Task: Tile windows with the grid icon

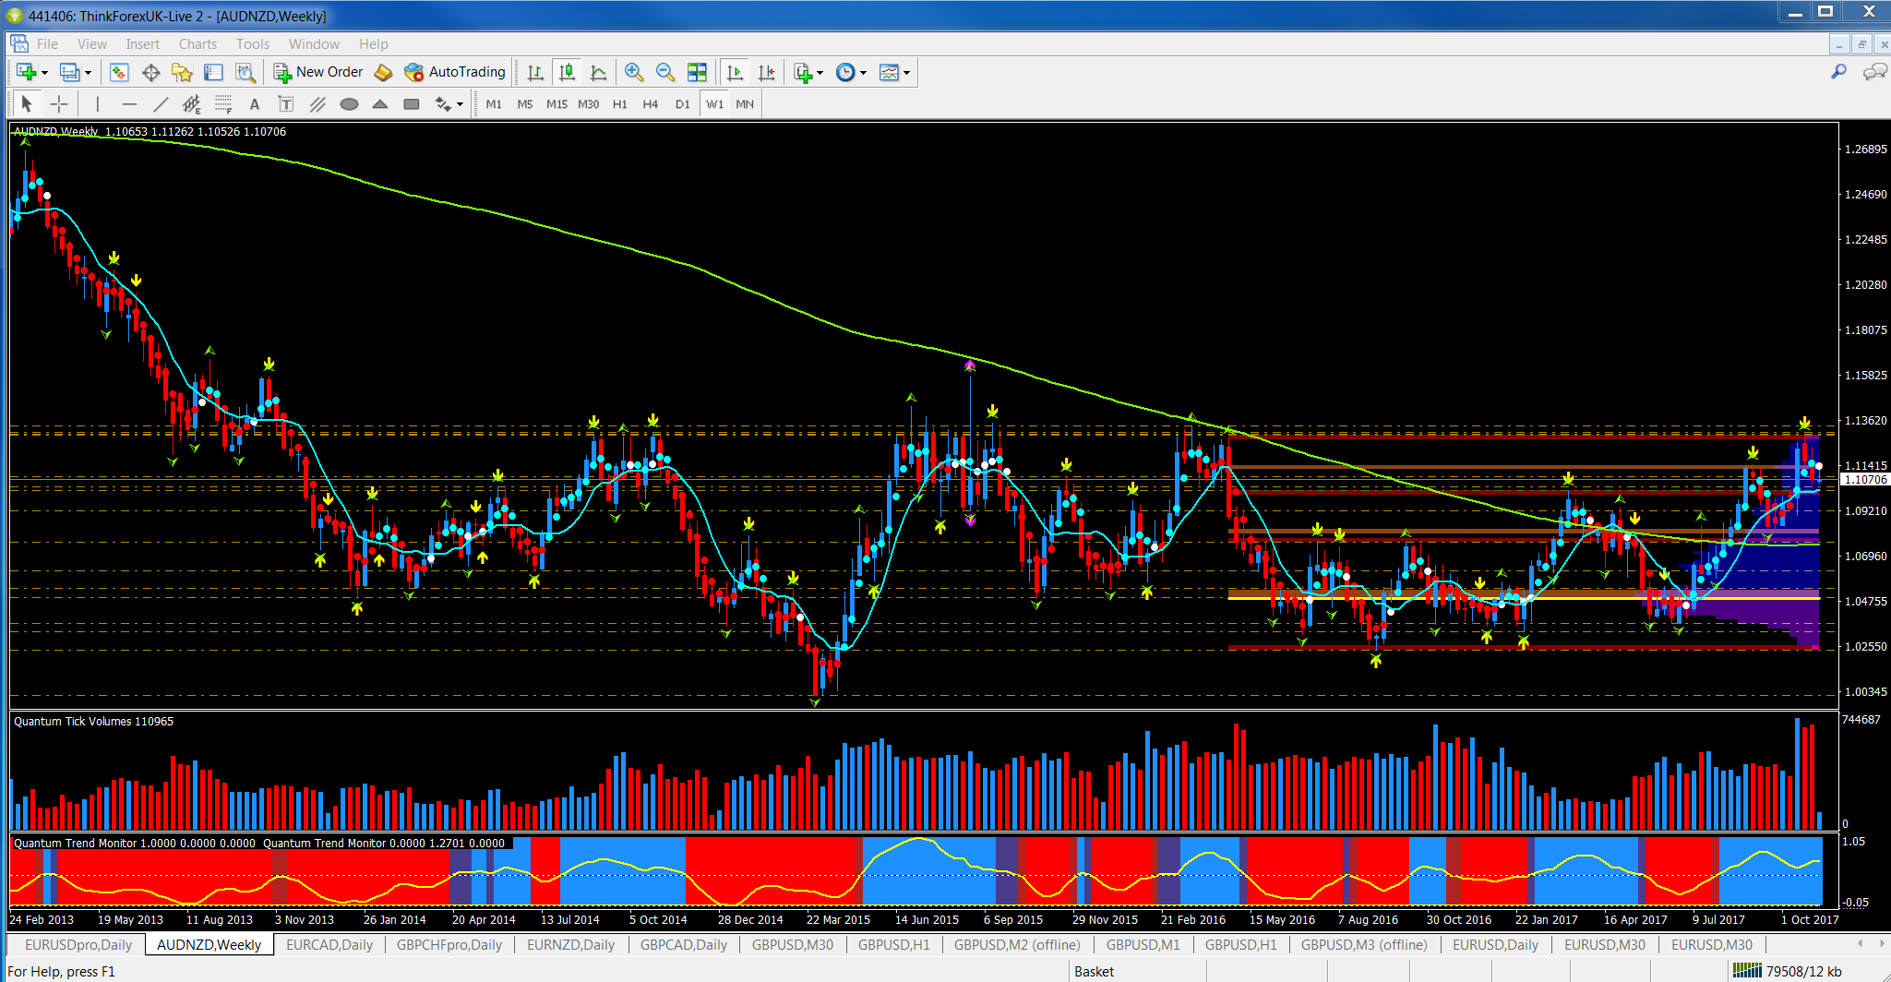Action: pos(697,72)
